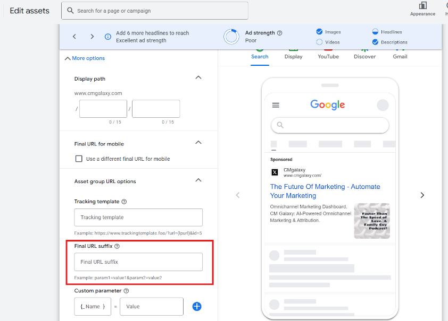The height and width of the screenshot is (321, 448).
Task: Switch to Display preview tab
Action: coord(293,56)
